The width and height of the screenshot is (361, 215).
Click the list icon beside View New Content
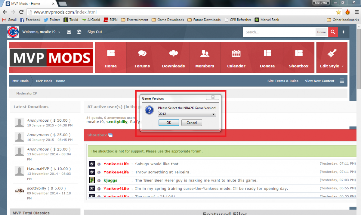click(x=342, y=81)
